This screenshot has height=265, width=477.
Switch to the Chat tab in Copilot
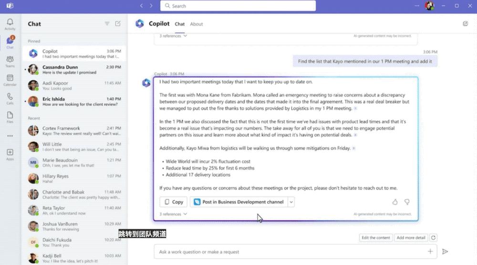click(x=179, y=24)
